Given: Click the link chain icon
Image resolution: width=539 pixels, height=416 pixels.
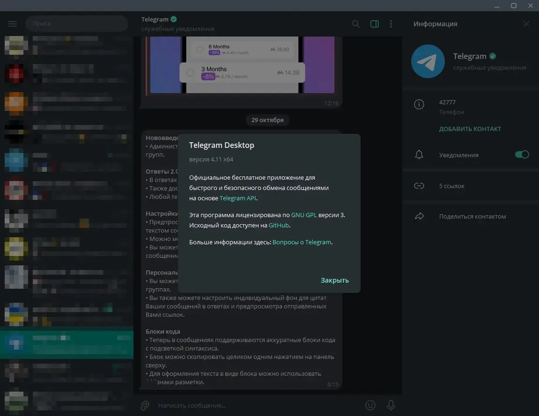Looking at the screenshot, I should [419, 186].
